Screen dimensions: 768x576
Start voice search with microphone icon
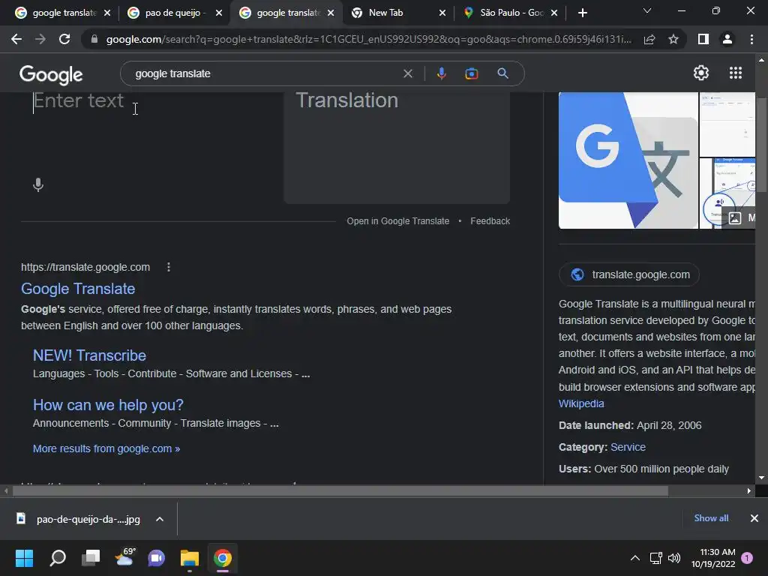click(x=441, y=73)
